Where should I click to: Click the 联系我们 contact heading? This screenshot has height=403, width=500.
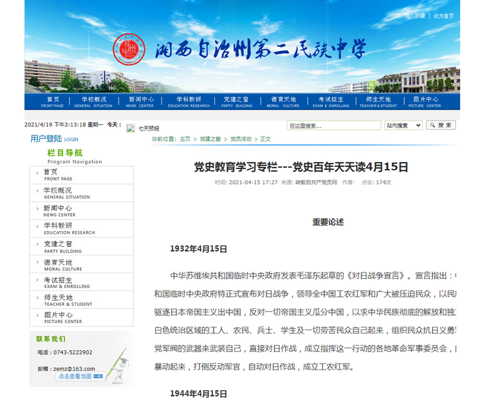(x=51, y=339)
